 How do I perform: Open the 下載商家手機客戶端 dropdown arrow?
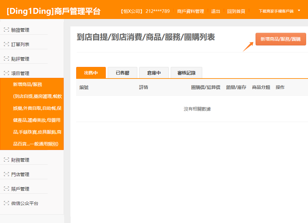(299, 11)
